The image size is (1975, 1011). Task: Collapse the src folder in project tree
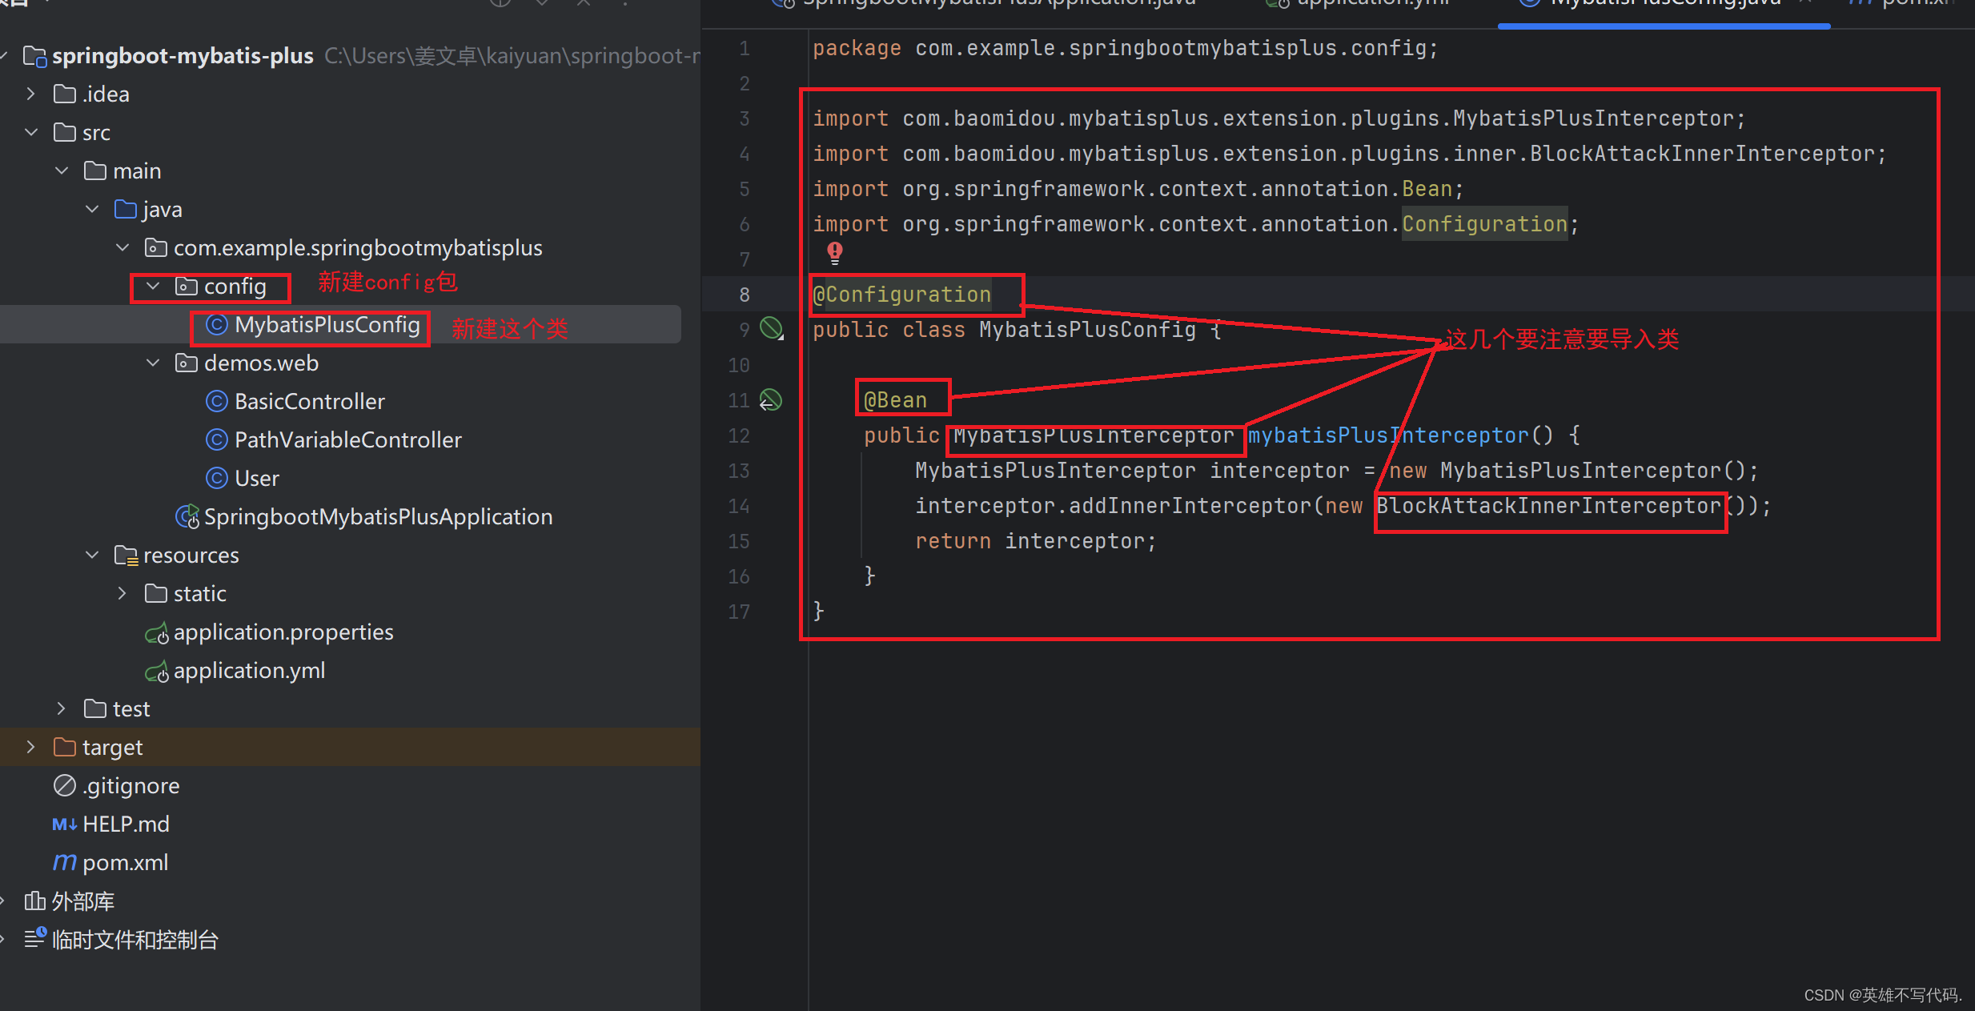(x=30, y=131)
